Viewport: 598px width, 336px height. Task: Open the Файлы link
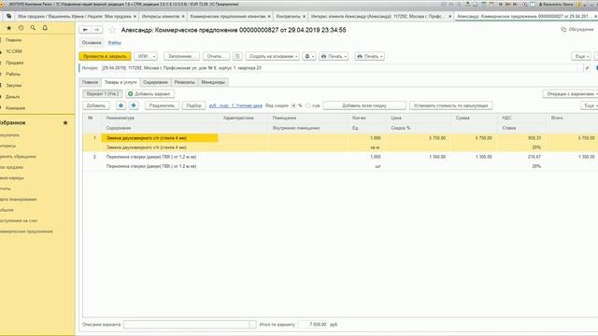tap(114, 43)
